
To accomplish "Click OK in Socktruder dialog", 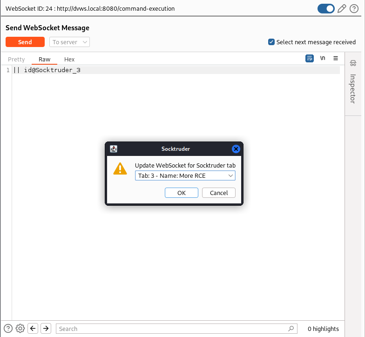I will pos(182,193).
